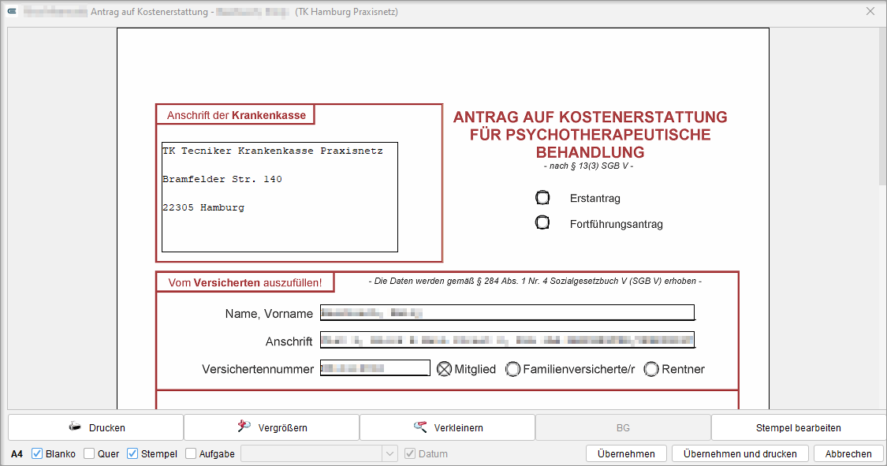Click the A4 paper size label
Image resolution: width=887 pixels, height=466 pixels.
click(x=17, y=453)
